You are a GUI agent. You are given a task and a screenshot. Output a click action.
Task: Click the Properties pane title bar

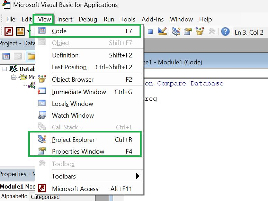pos(18,174)
